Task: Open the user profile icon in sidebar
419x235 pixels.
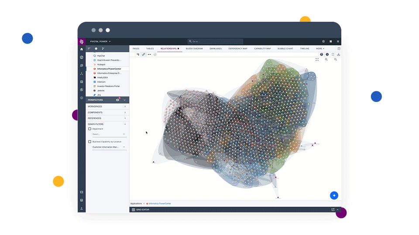Action: (x=82, y=208)
